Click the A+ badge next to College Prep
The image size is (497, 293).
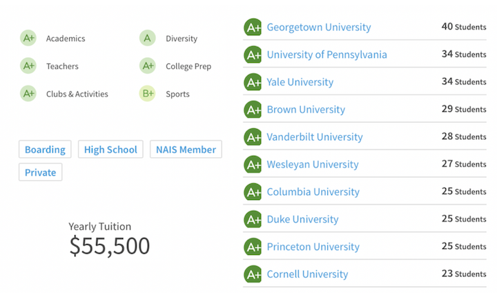click(148, 65)
